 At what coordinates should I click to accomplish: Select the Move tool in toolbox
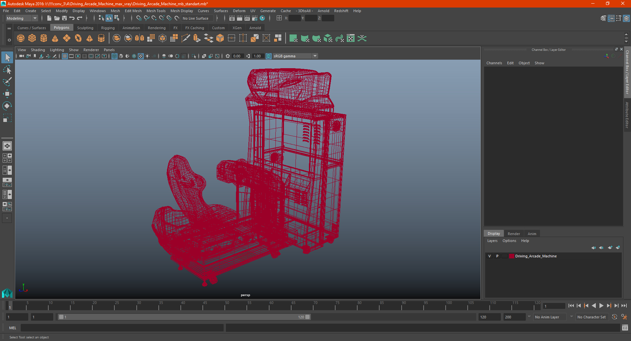coord(7,94)
